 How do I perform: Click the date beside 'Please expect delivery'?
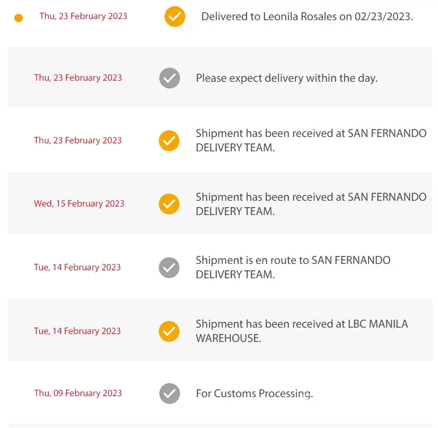tap(78, 78)
